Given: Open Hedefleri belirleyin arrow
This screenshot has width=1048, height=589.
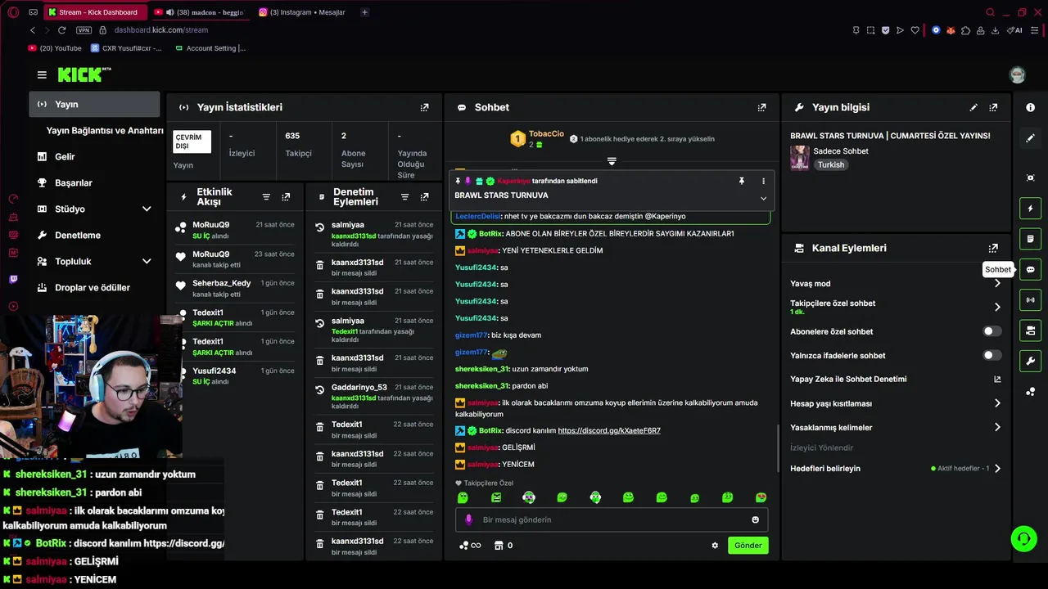Looking at the screenshot, I should [997, 469].
